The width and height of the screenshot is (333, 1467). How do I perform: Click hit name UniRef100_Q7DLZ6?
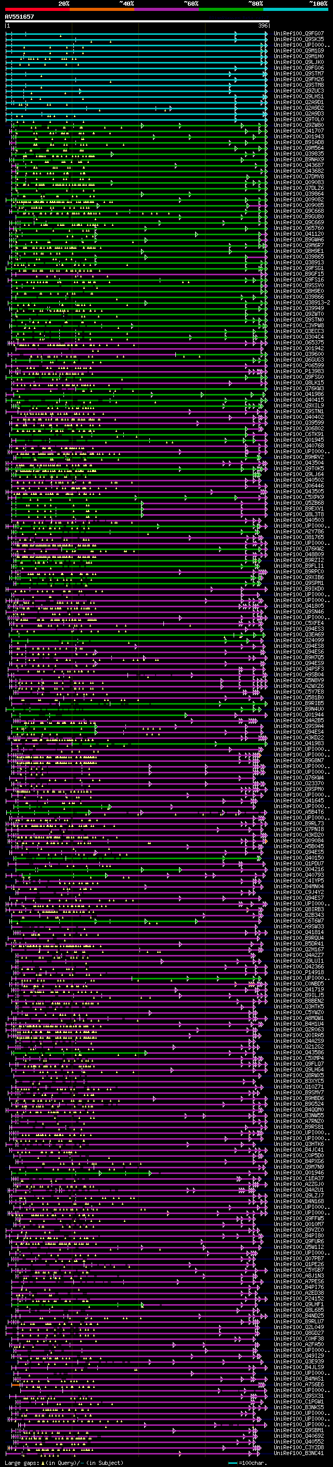(298, 188)
